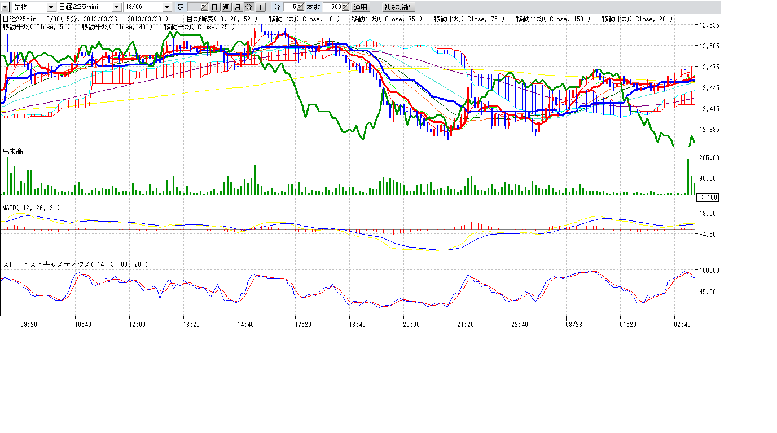
Task: Click the 複数銘柄 multiple symbols button
Action: (x=398, y=7)
